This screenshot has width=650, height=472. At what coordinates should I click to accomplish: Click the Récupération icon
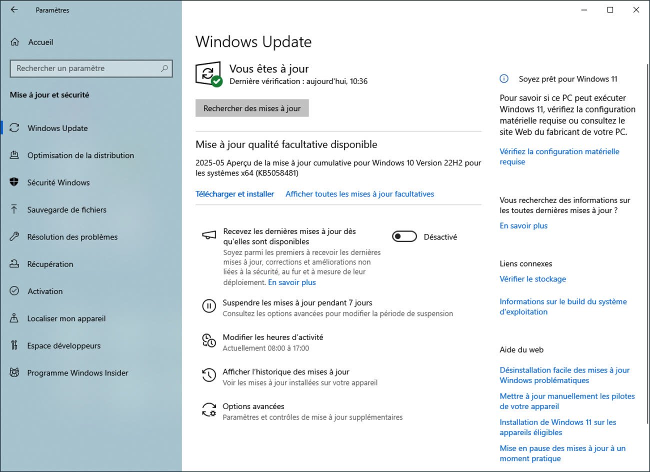pos(14,263)
